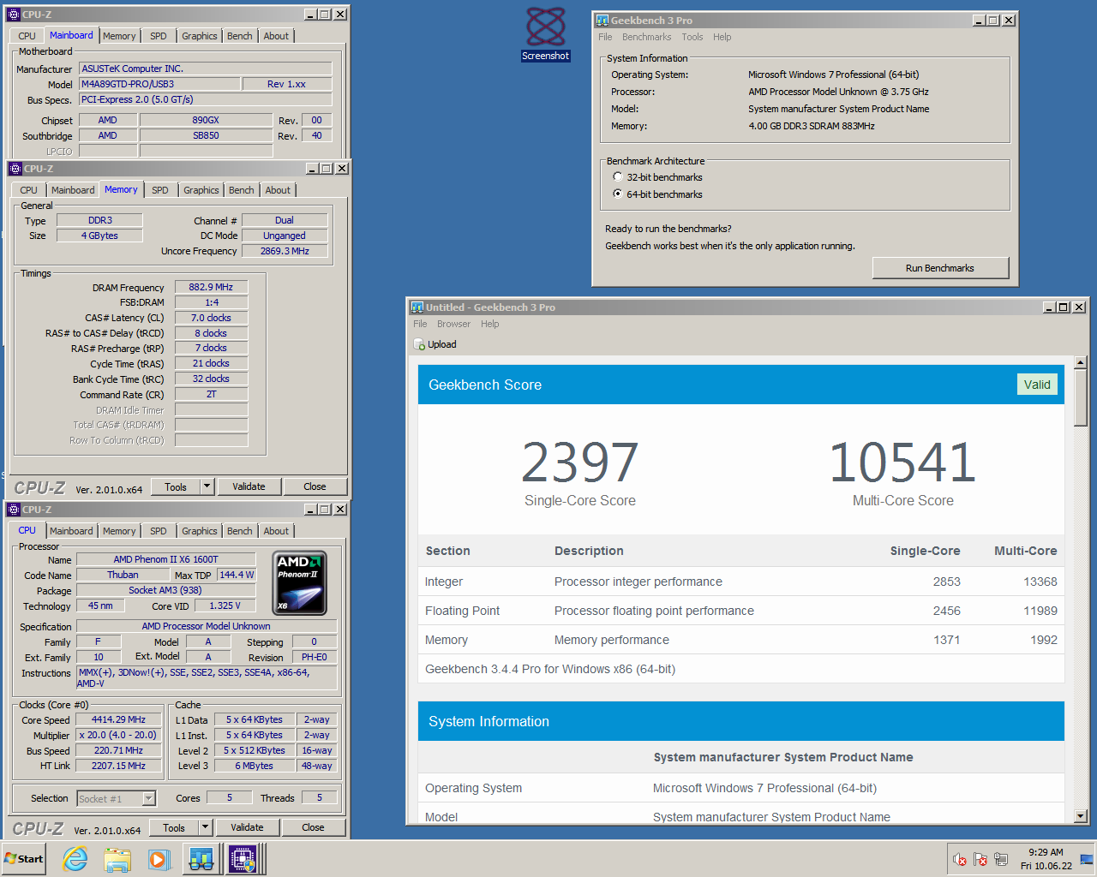The height and width of the screenshot is (877, 1097).
Task: Click the Untitled - Geekbench 3 Pro title icon
Action: click(x=417, y=307)
